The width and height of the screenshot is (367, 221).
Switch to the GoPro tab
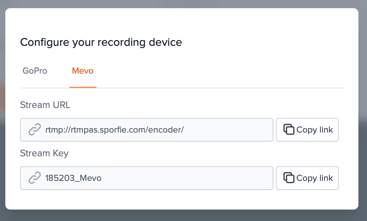[35, 71]
